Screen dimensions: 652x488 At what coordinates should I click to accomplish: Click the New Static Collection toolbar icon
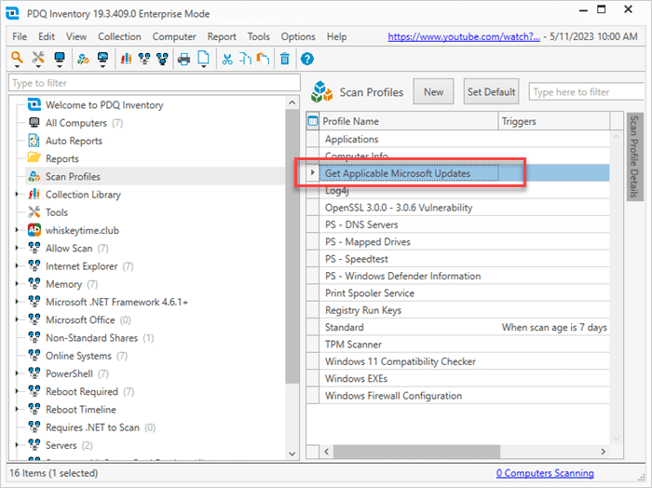[x=163, y=59]
